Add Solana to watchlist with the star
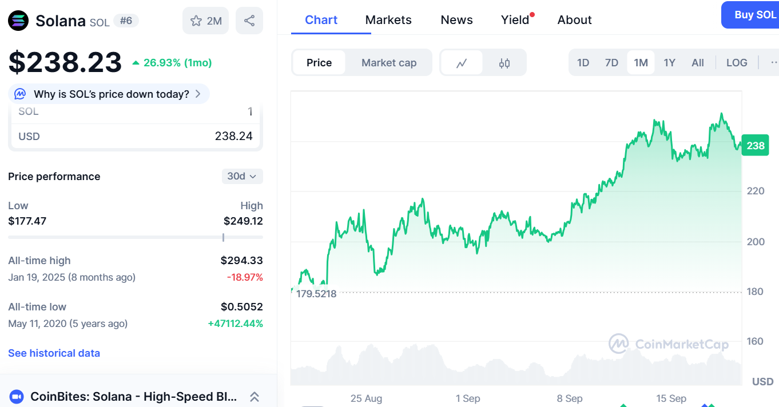779x407 pixels. pyautogui.click(x=206, y=21)
